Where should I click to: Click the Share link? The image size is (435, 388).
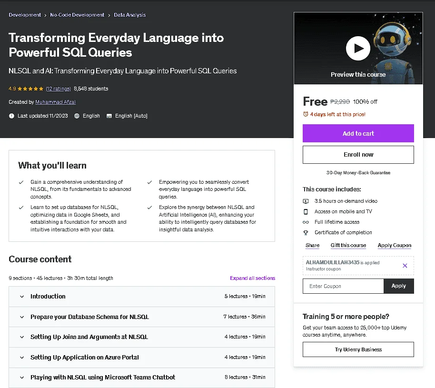tap(312, 245)
